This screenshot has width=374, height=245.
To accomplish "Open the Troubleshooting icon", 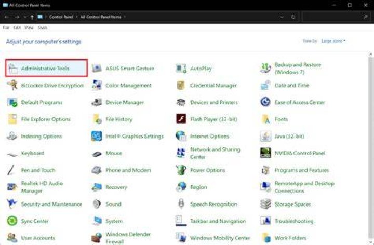I will tap(265, 221).
